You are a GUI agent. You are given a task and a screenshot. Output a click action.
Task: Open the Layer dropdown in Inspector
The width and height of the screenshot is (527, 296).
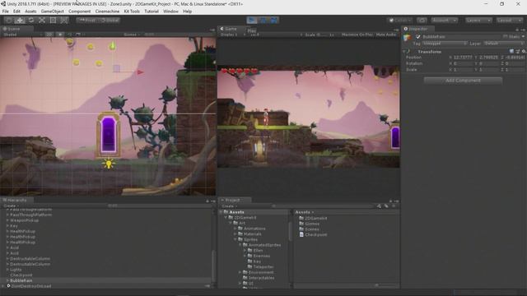[x=503, y=44]
